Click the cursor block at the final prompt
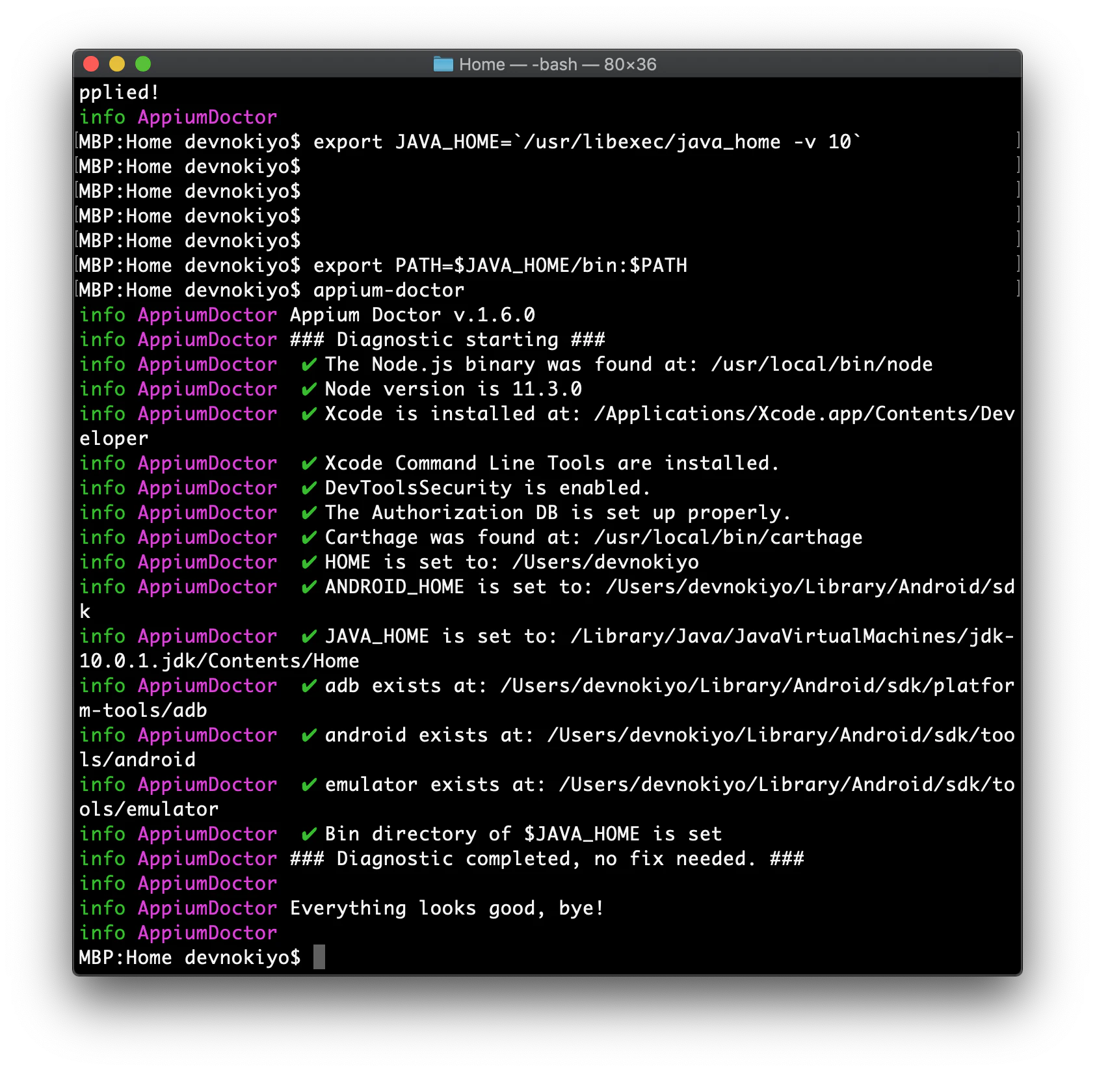Screen dimensions: 1095x1072 (319, 958)
